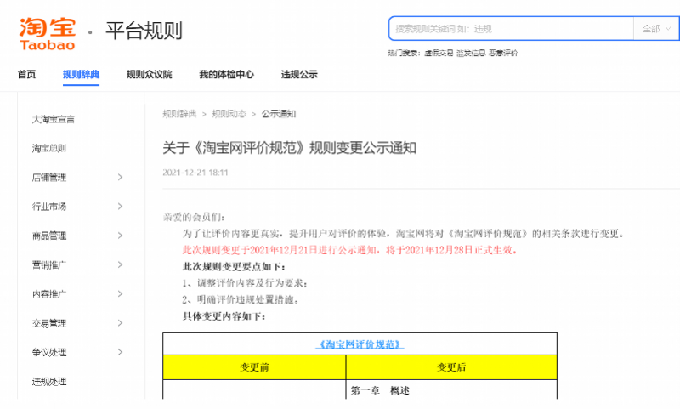Open the 《淘宝网评价规范》 table link
This screenshot has width=680, height=409.
point(360,344)
